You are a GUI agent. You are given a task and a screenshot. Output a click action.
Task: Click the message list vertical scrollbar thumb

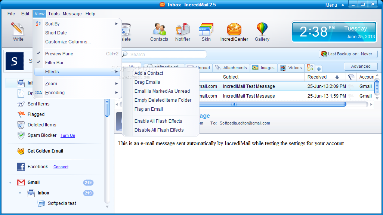click(x=377, y=87)
